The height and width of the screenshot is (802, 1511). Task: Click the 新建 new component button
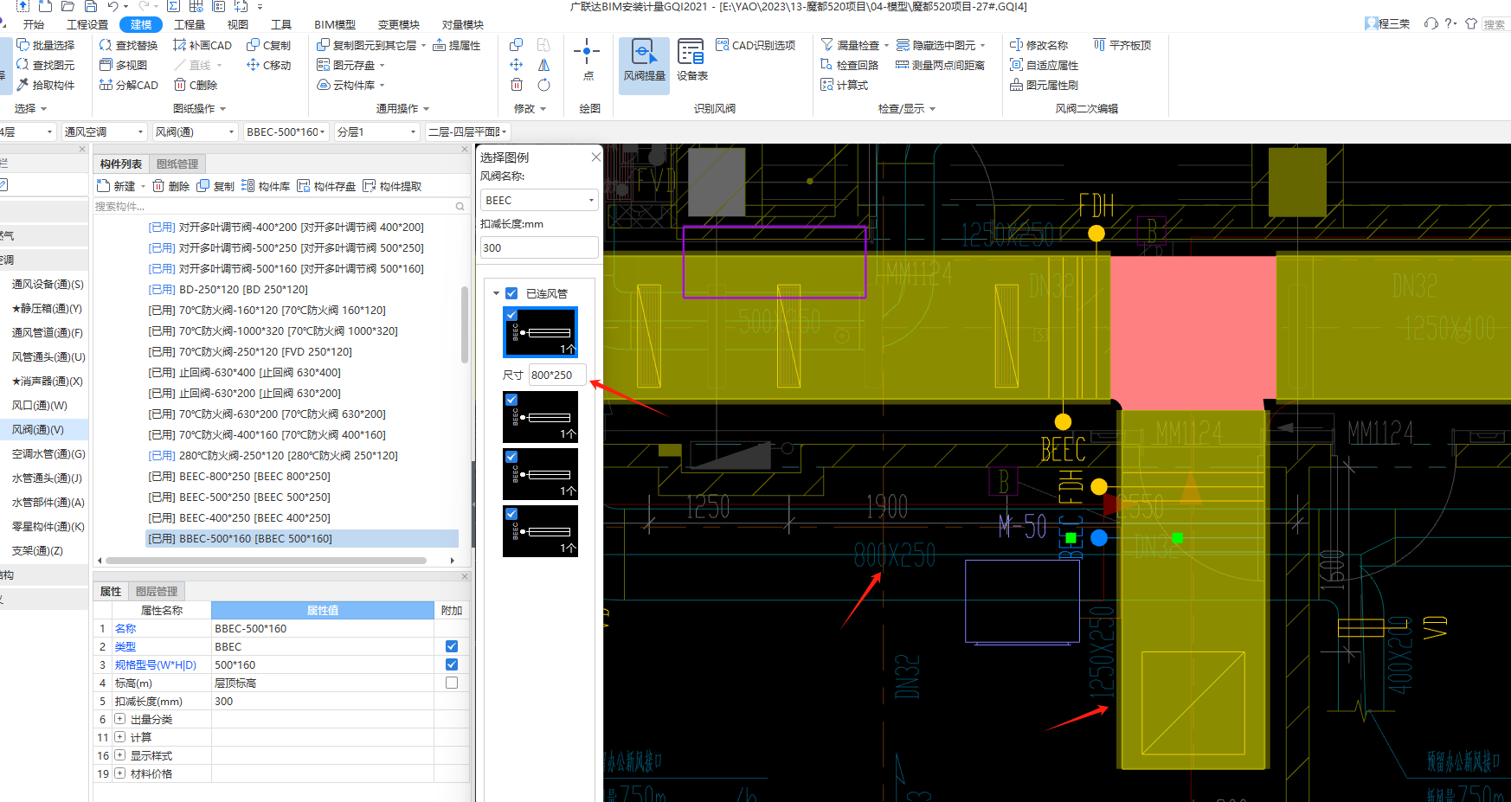coord(117,186)
